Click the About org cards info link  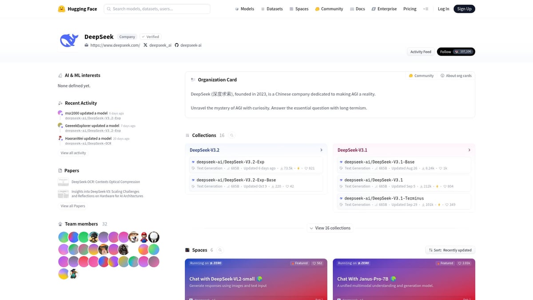(x=456, y=76)
